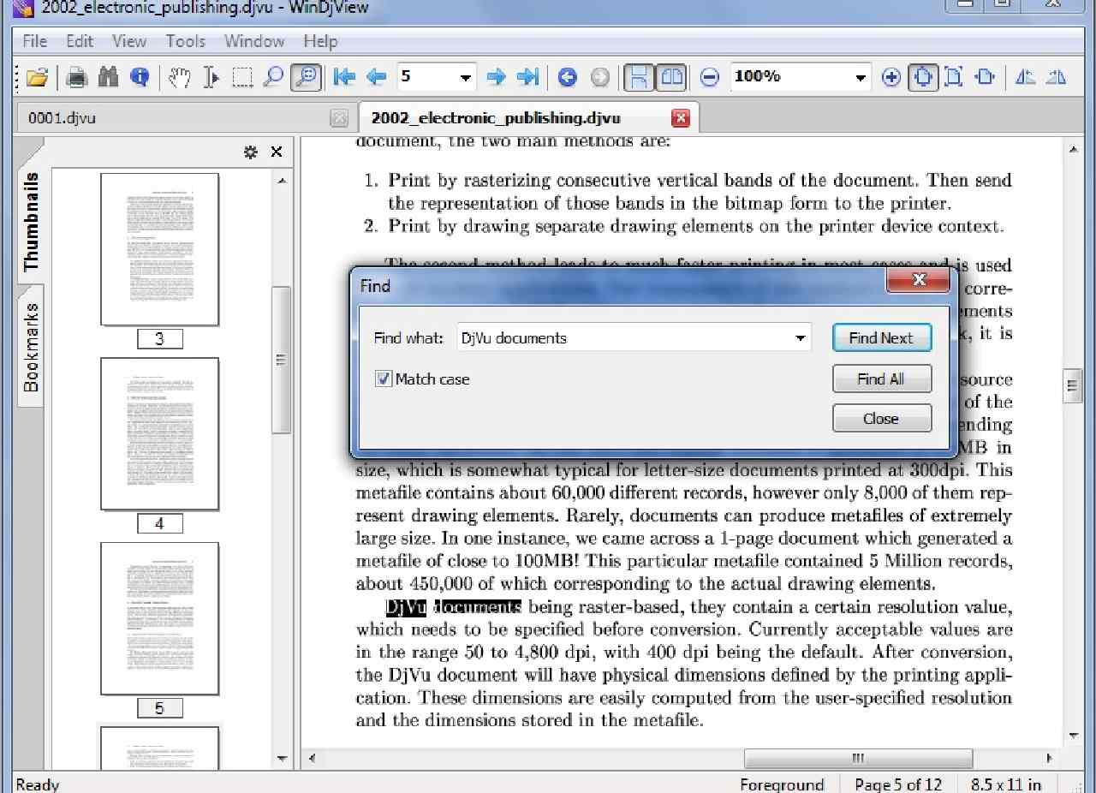Click the Zoom In plus icon
The image size is (1096, 793).
tap(891, 77)
